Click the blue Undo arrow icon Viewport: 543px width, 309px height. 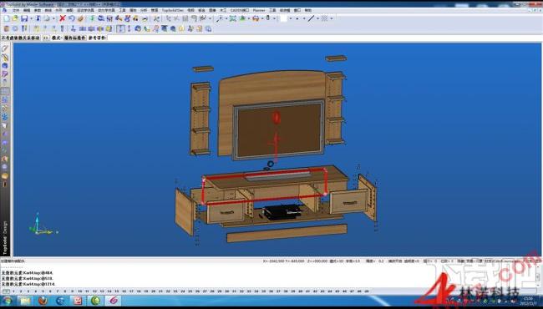click(x=71, y=18)
